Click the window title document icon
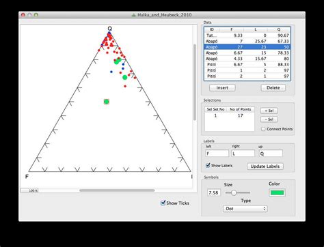The image size is (324, 247). tap(134, 15)
